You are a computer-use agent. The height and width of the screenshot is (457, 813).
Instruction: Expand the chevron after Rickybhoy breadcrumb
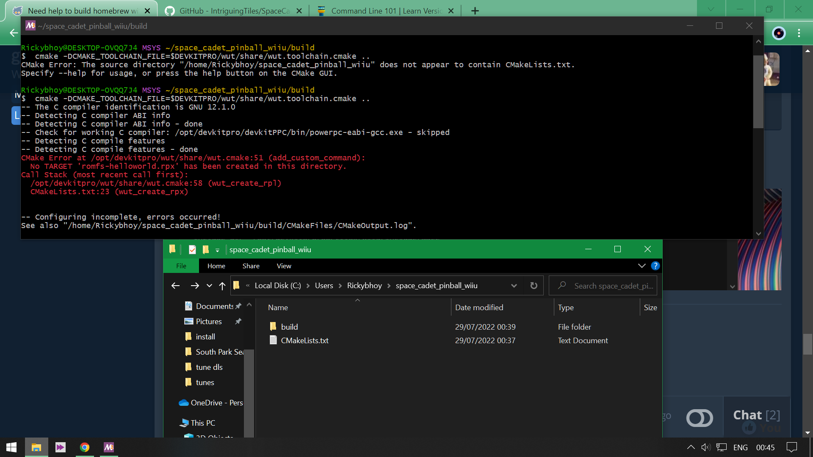(389, 286)
